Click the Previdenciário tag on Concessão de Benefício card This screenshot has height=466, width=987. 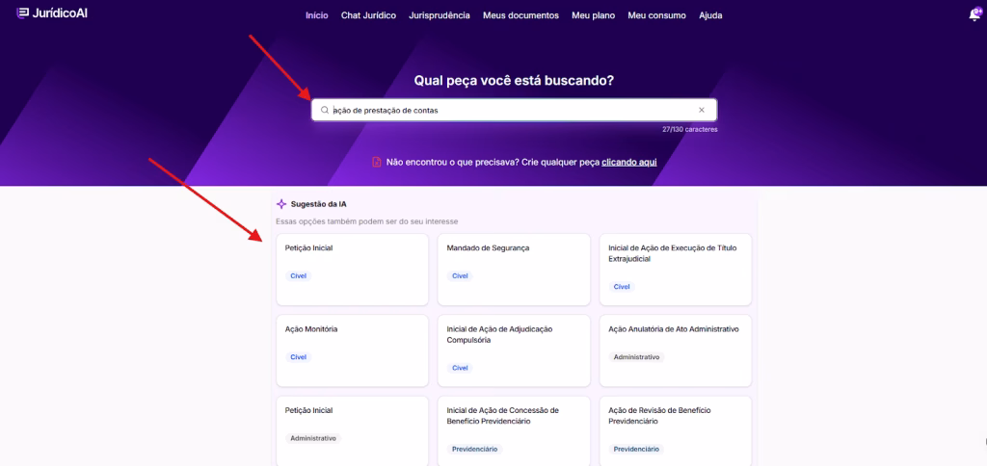point(474,449)
